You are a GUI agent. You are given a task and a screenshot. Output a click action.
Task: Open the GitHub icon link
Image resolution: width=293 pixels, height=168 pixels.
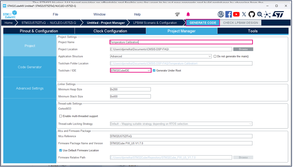pos(252,14)
